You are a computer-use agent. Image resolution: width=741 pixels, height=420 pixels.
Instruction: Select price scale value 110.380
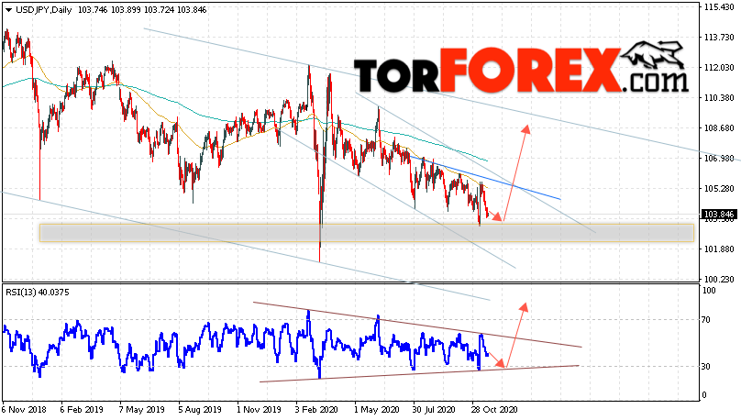tap(719, 98)
